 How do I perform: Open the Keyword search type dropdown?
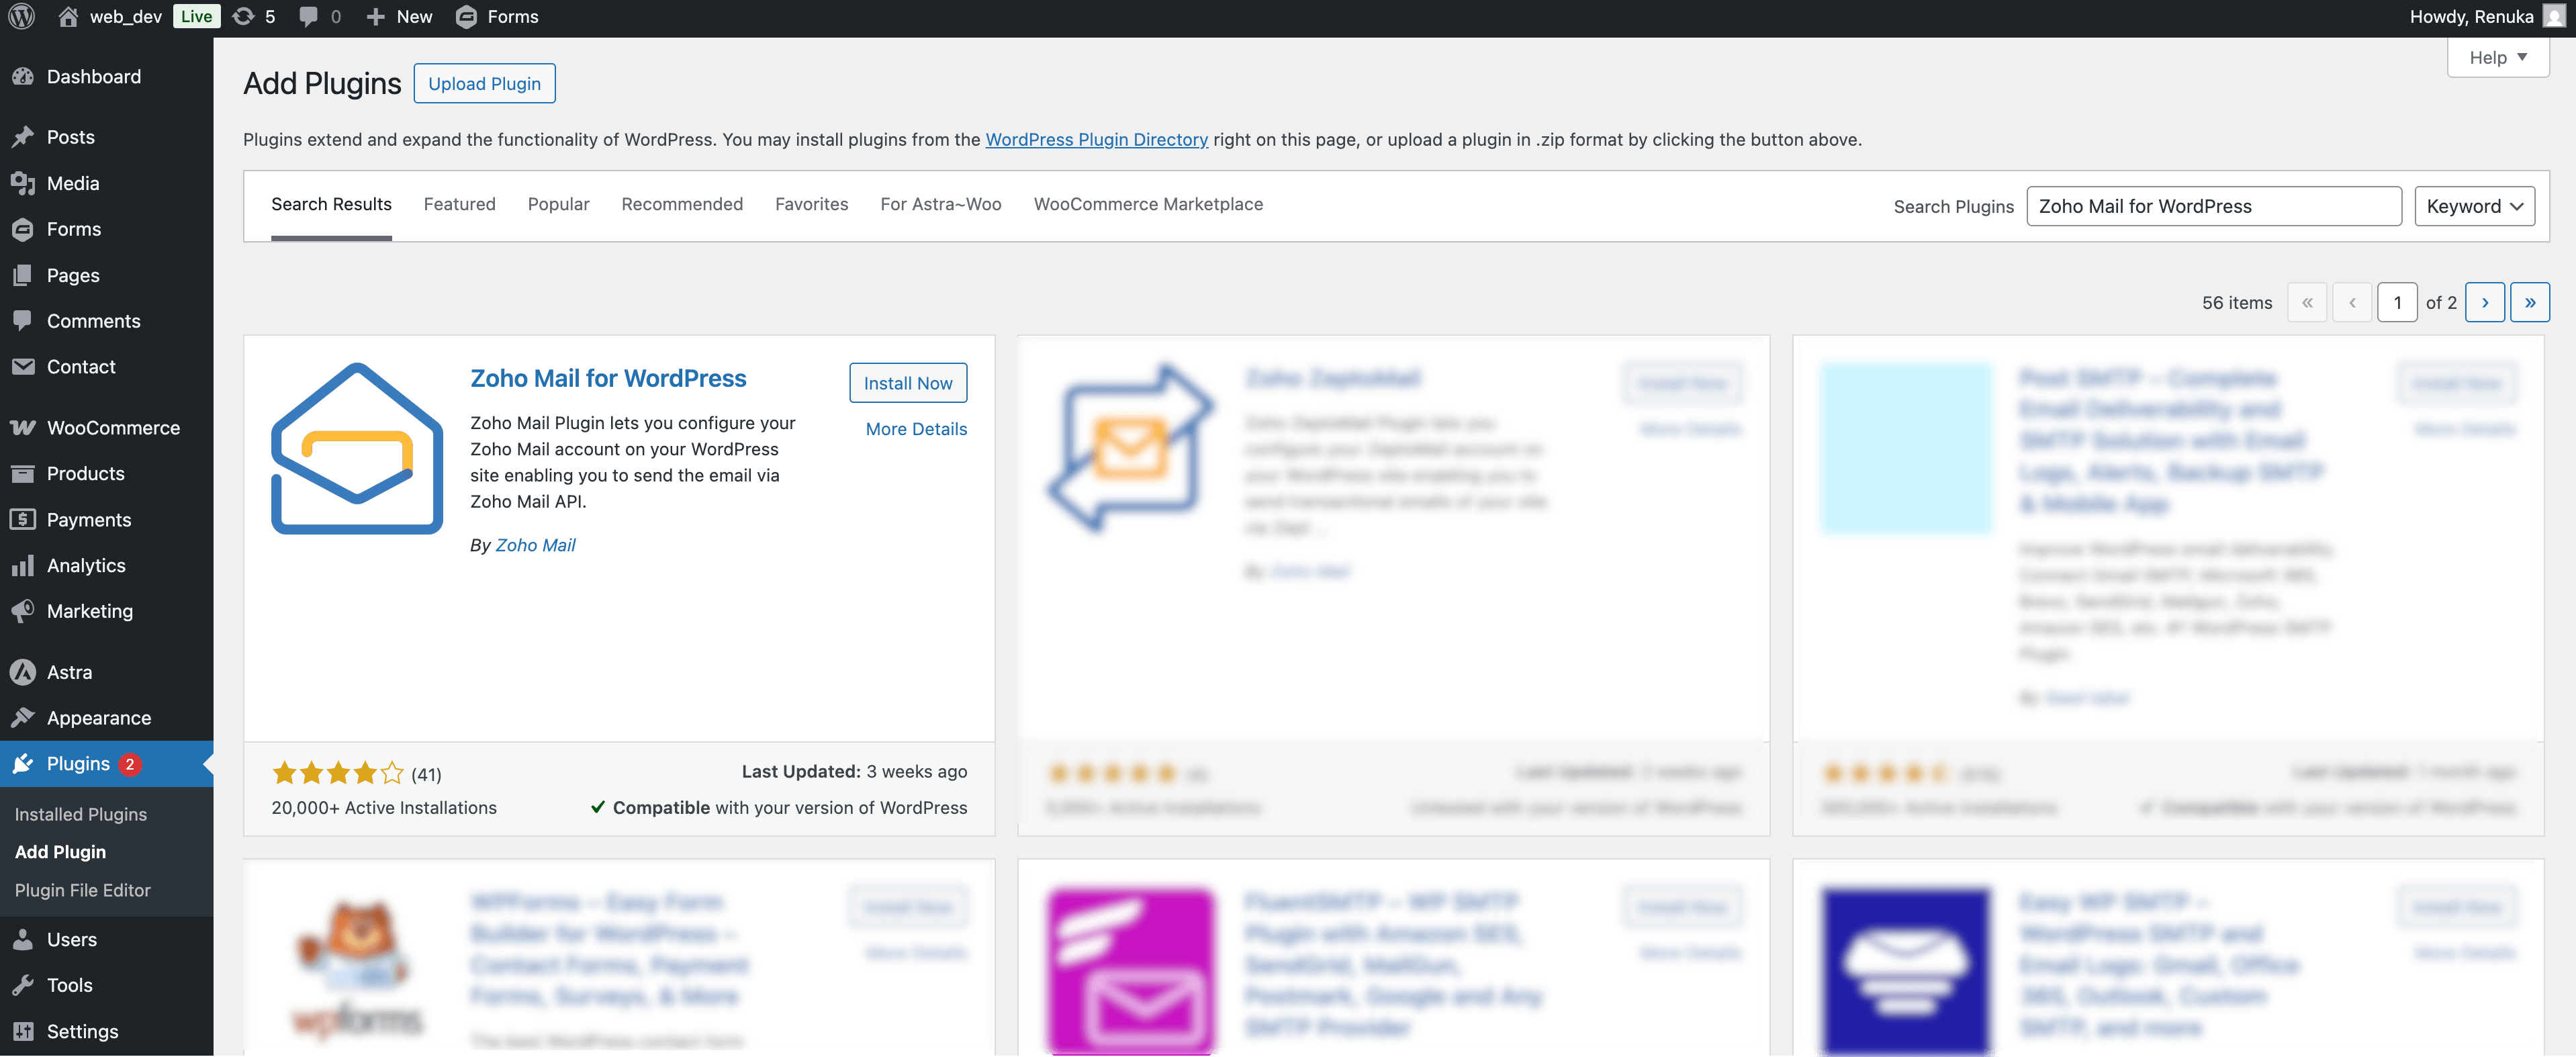click(x=2474, y=206)
